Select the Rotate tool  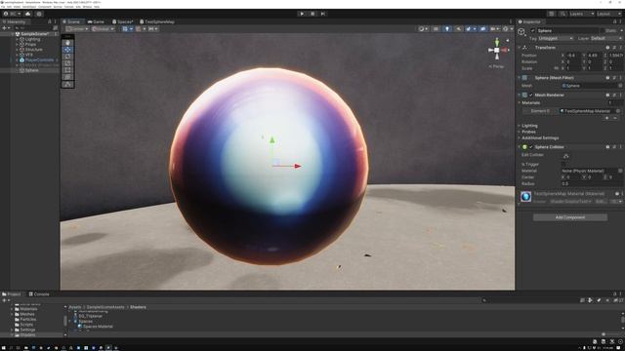67,57
